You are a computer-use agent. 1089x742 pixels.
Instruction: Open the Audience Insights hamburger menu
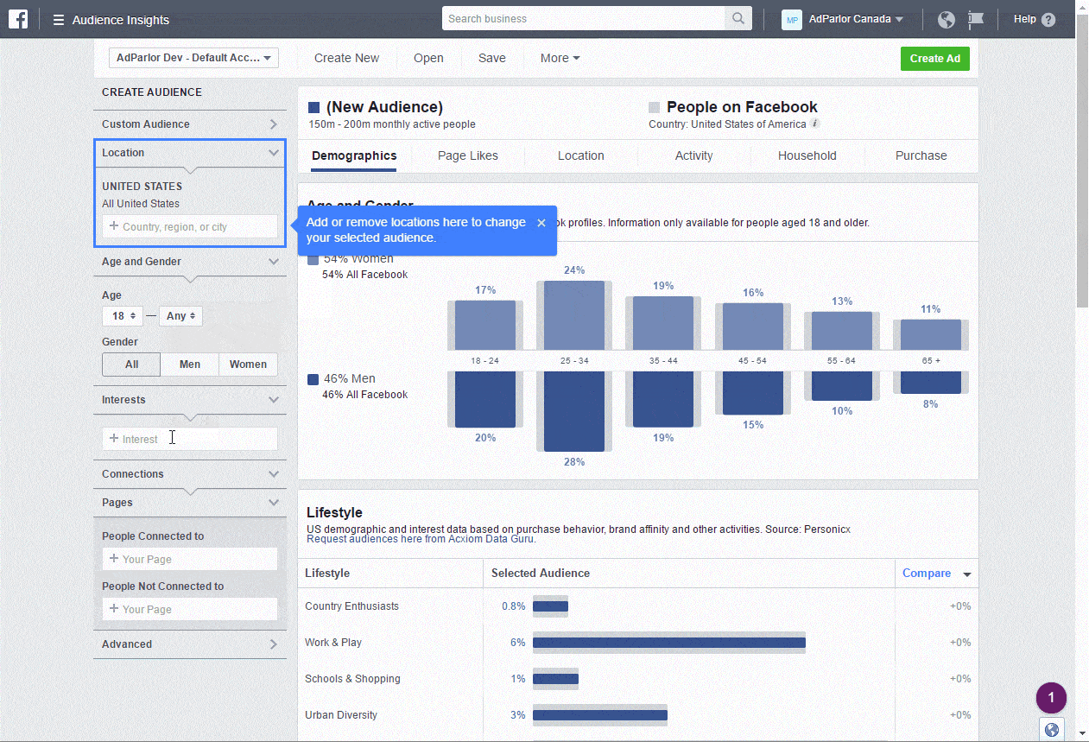59,20
